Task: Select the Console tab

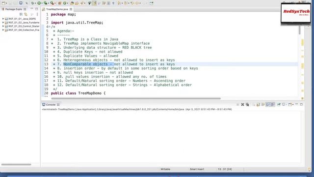Action: click(51, 105)
